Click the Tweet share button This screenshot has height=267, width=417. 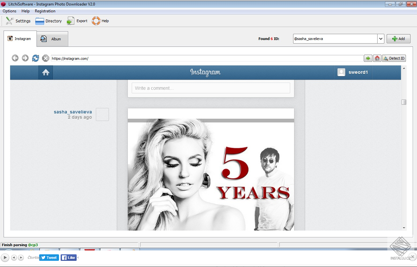tap(49, 257)
